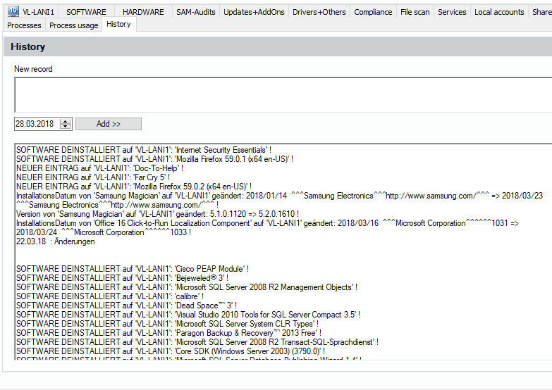Select the SAM-Audits tab
This screenshot has height=390, width=552.
click(196, 12)
